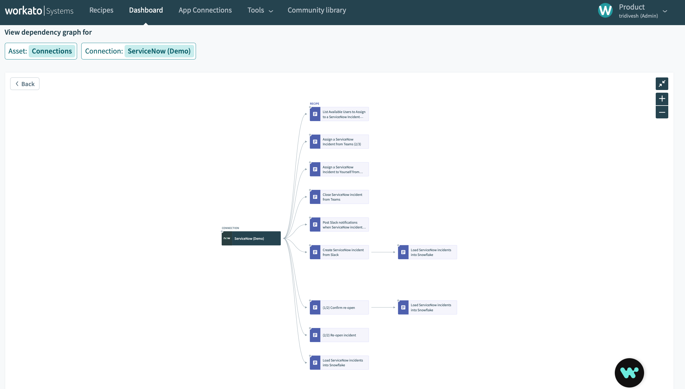Select the Asset Connections selector
This screenshot has height=389, width=685.
[x=41, y=51]
